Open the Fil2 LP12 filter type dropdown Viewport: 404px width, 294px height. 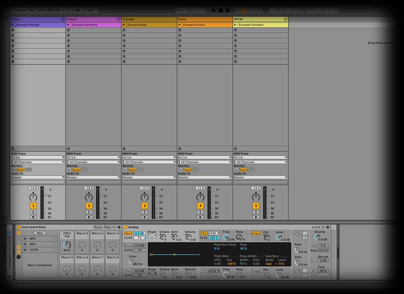point(214,271)
